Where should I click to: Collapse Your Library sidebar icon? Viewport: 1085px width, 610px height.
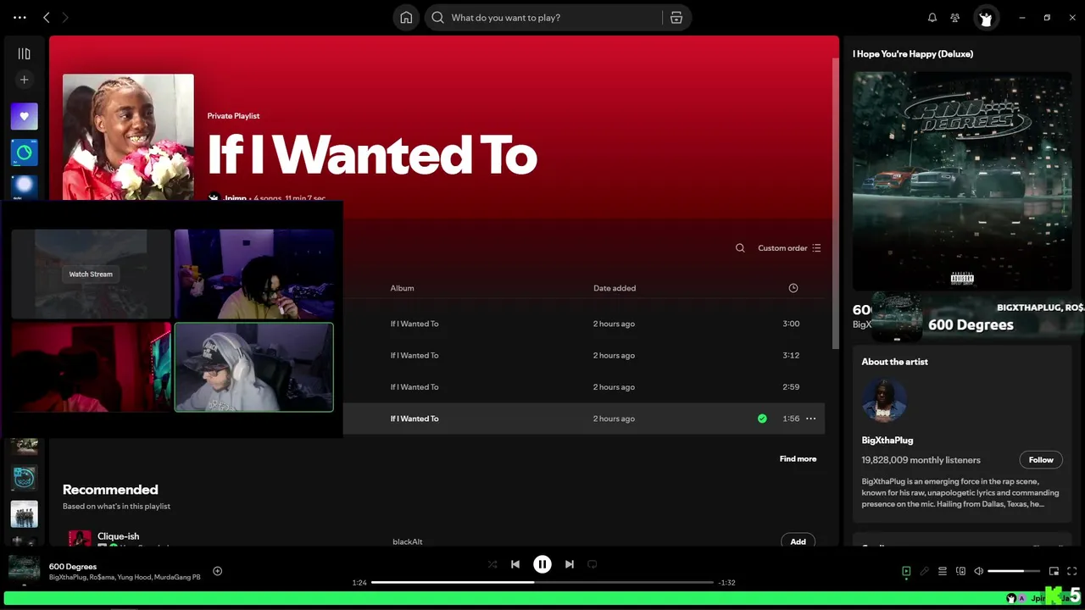pos(24,53)
